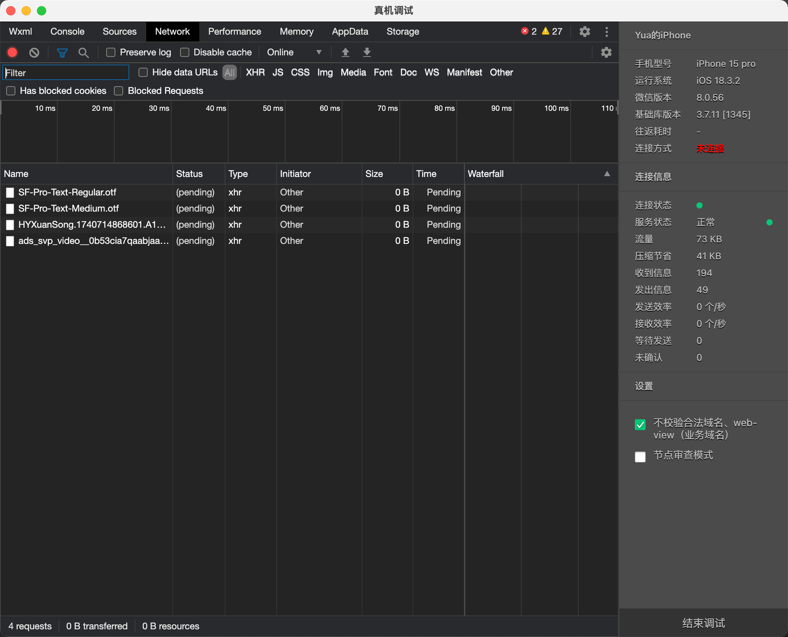Toggle the 节点审查模式 checkbox

tap(640, 457)
